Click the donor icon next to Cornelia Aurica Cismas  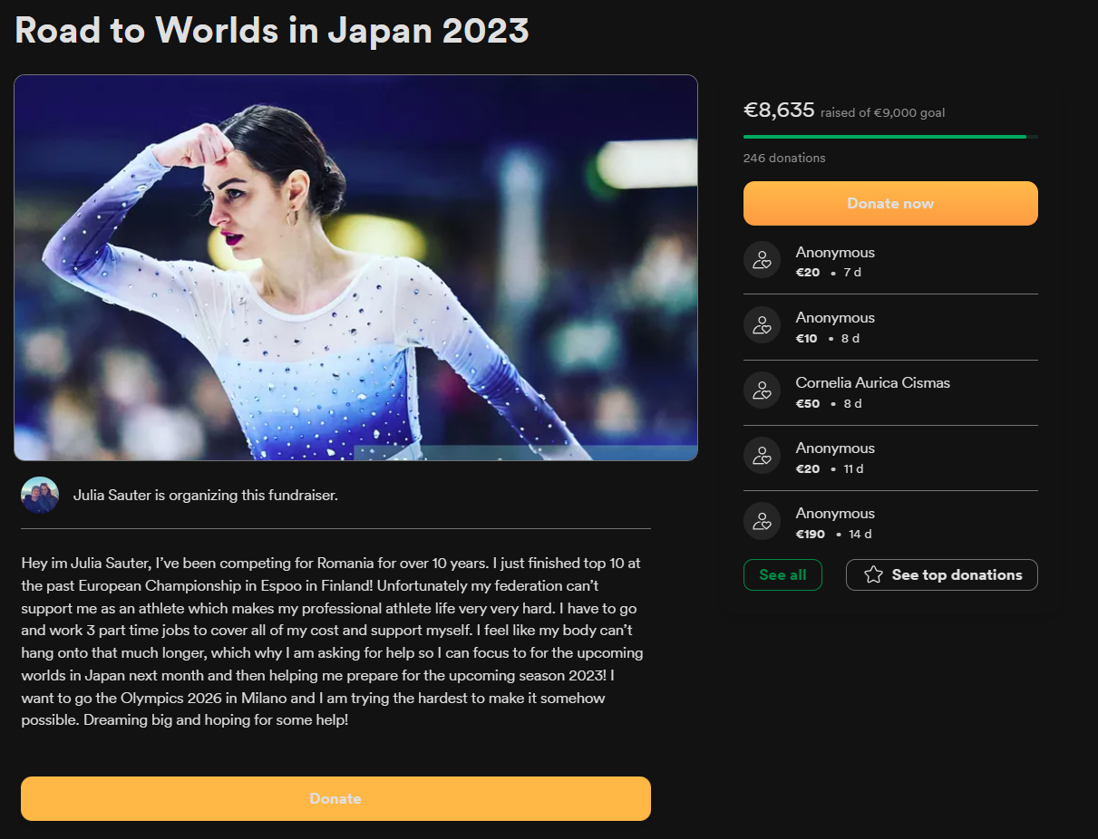762,391
